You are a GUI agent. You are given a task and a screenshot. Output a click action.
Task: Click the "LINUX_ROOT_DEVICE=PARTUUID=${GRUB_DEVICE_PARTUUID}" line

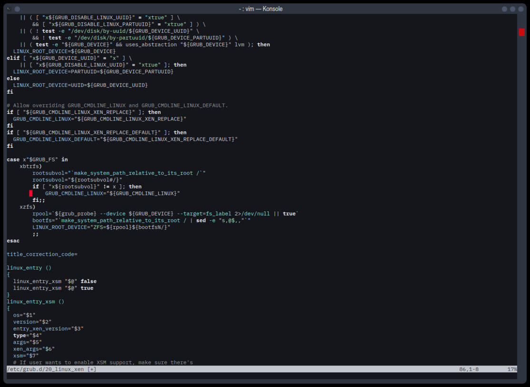pos(93,72)
